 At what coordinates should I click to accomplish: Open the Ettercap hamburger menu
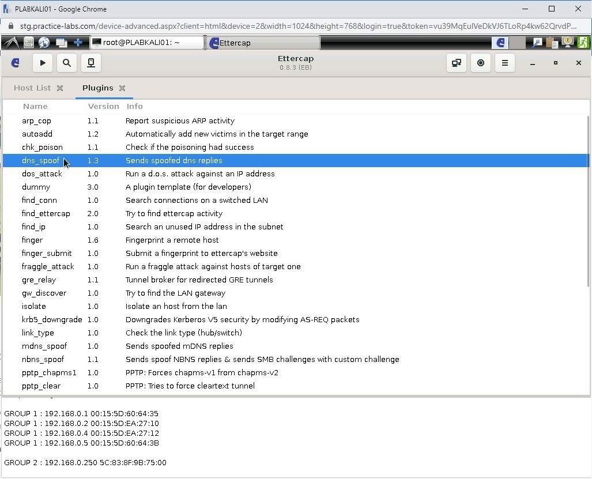504,63
